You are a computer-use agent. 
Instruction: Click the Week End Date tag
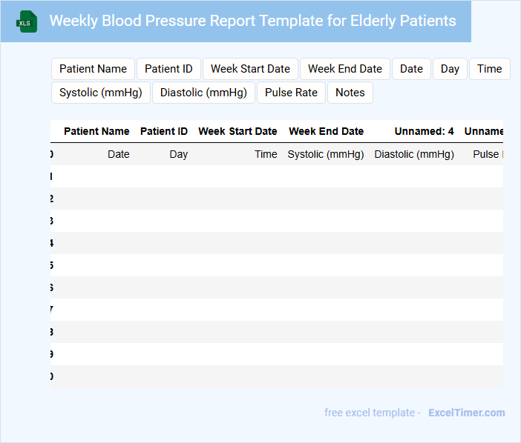(x=345, y=69)
